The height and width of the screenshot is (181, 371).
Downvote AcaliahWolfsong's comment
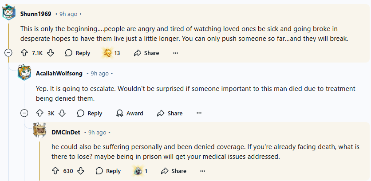(62, 113)
